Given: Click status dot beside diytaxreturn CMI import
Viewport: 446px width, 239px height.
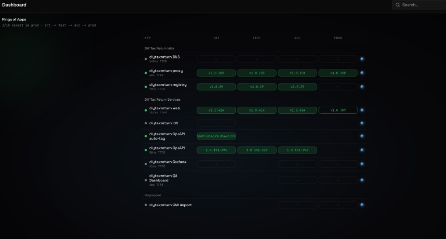Looking at the screenshot, I should pos(146,205).
